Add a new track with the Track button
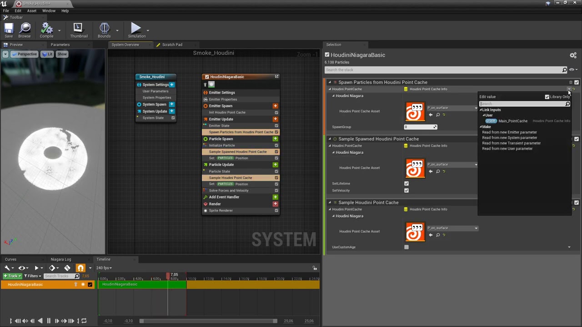The image size is (582, 327). click(x=12, y=276)
